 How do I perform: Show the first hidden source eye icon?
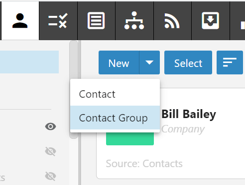pos(50,151)
